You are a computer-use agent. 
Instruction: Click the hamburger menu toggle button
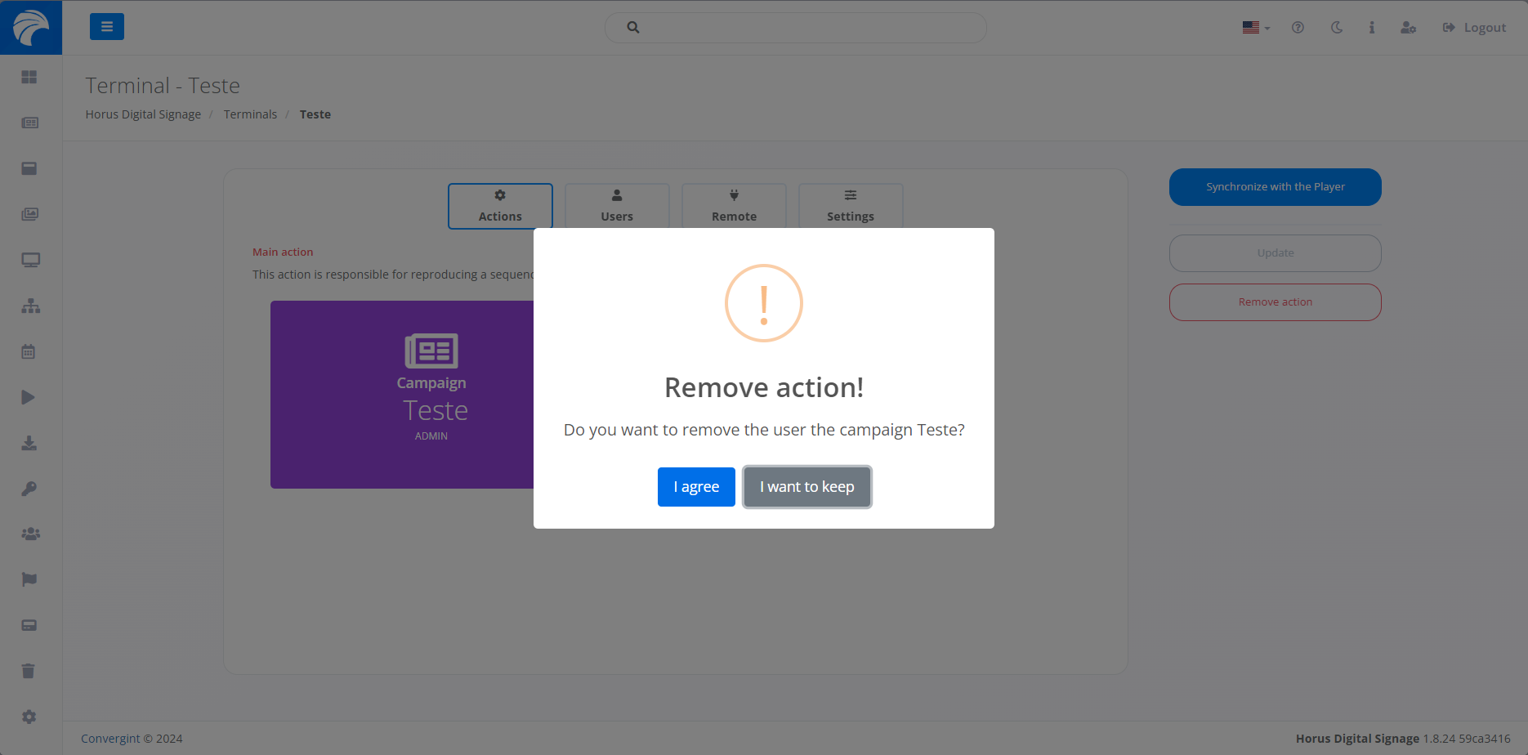click(x=106, y=27)
